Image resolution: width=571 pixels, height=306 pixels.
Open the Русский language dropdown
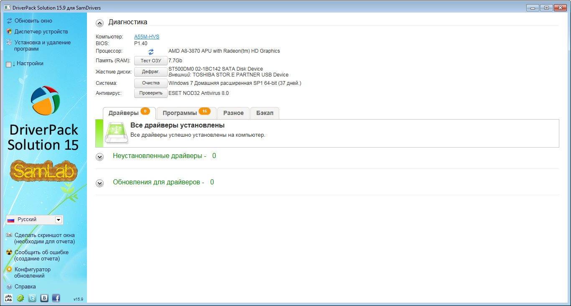click(x=34, y=219)
